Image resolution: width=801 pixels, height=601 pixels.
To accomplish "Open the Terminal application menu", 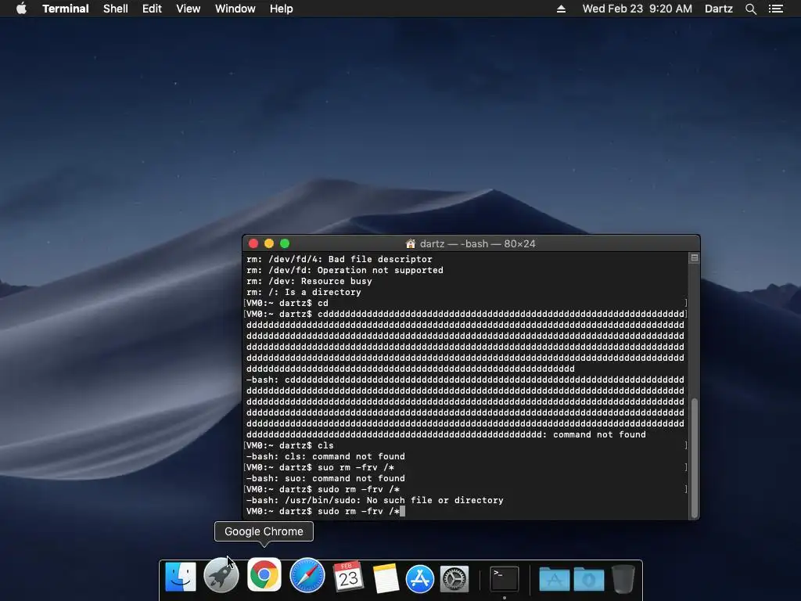I will 66,9.
